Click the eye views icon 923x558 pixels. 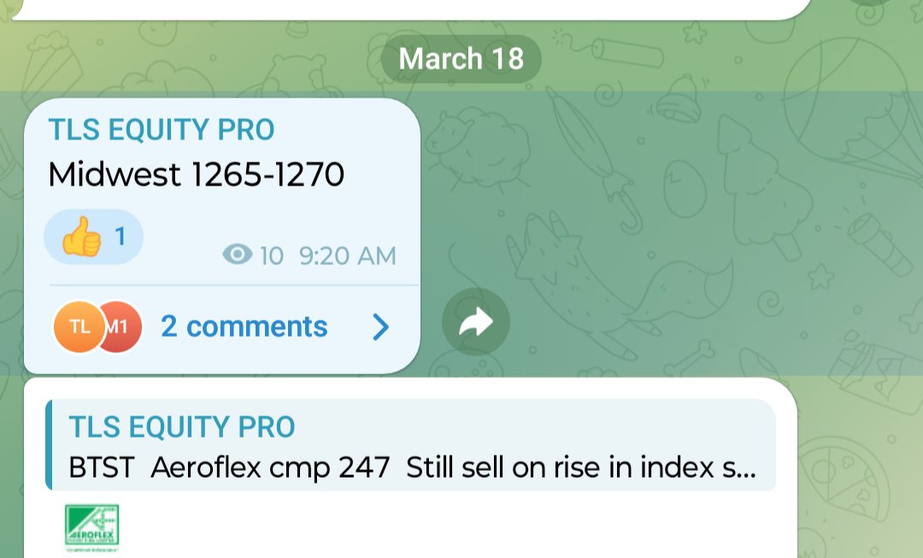(237, 255)
